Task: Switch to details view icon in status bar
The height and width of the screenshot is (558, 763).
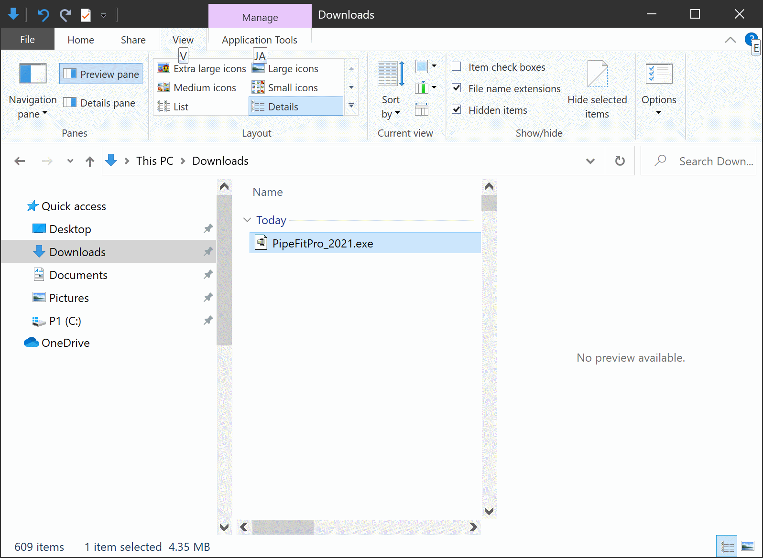Action: coord(727,547)
